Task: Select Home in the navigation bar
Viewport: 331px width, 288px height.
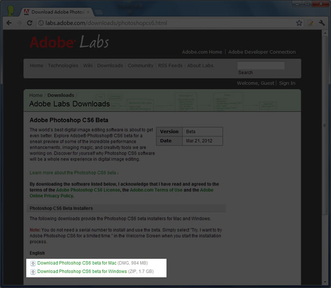Action: [x=37, y=65]
